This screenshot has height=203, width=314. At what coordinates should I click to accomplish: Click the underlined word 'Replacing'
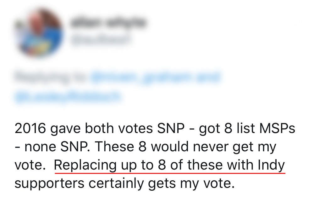tap(85, 166)
